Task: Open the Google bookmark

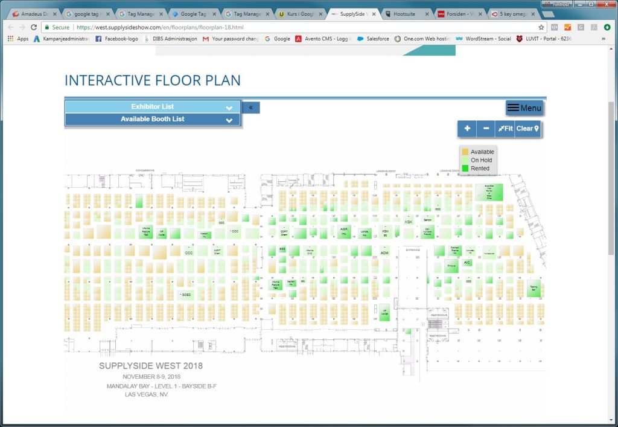Action: coord(278,39)
